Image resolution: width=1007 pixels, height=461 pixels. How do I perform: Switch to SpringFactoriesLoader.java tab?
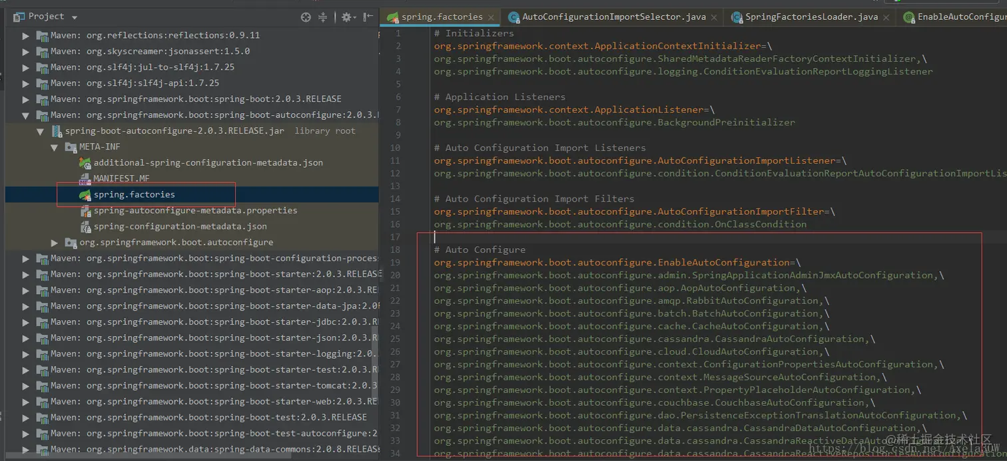(x=811, y=17)
